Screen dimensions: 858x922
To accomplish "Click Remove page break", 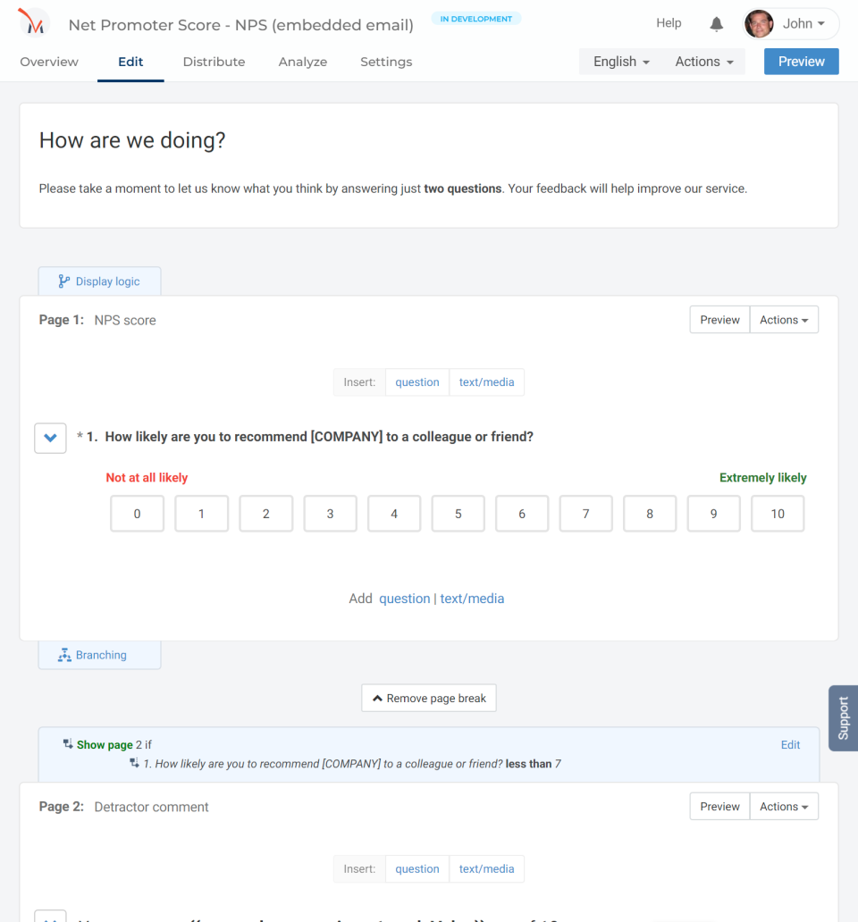I will click(x=428, y=698).
